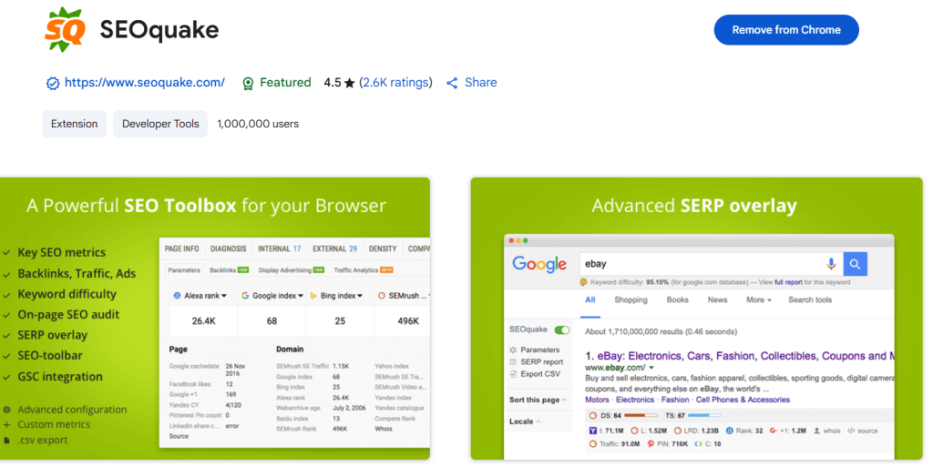
Task: Click the microphone icon in Google search box
Action: coord(831,264)
